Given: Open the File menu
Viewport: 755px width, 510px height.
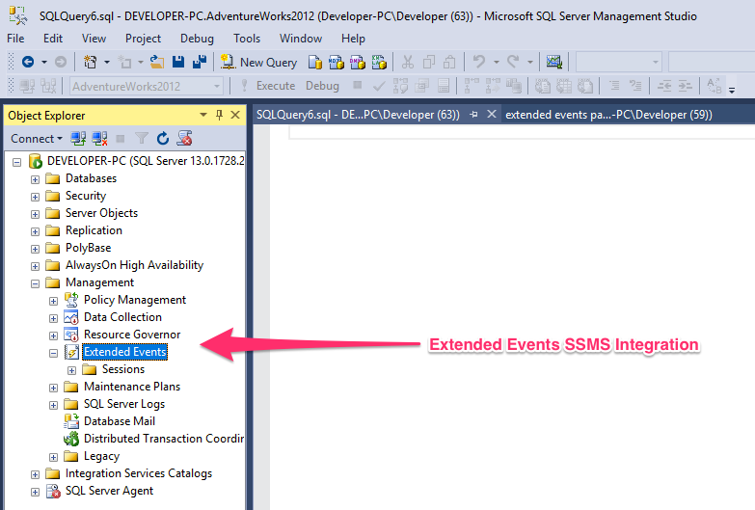Looking at the screenshot, I should pyautogui.click(x=15, y=39).
